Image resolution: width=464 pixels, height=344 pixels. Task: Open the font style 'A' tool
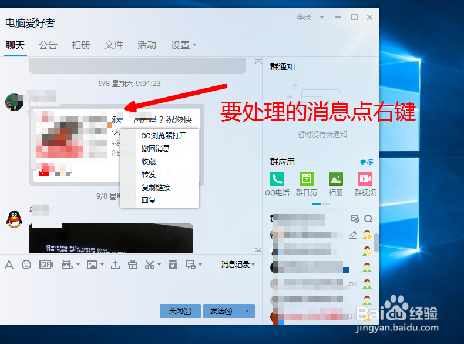tap(9, 265)
